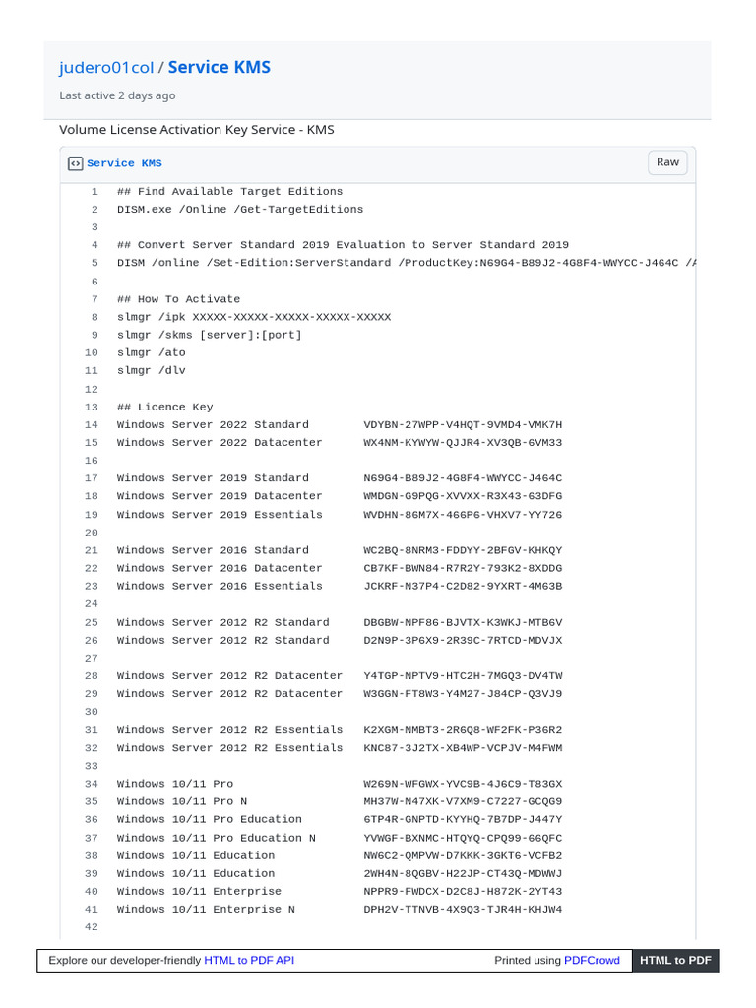Click key CB7KF-BWN84-R7R2Y-793K2-8XDDG
Viewport: 756px width, 1008px height.
pyautogui.click(x=463, y=568)
